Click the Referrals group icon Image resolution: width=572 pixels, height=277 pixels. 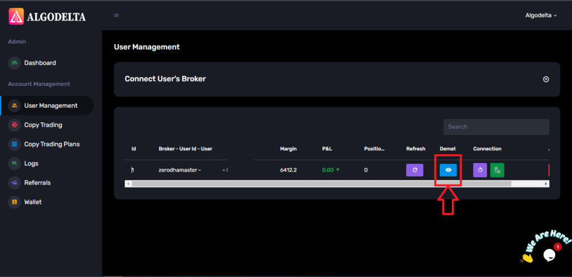tap(15, 183)
